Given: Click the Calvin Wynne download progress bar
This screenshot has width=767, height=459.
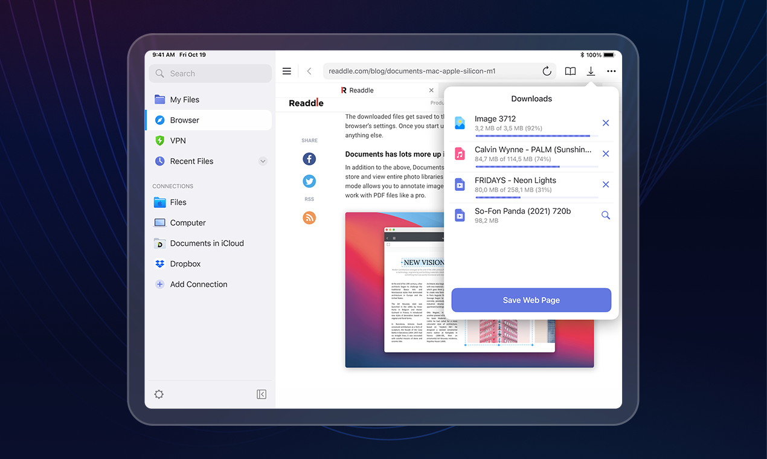Looking at the screenshot, I should coord(536,167).
